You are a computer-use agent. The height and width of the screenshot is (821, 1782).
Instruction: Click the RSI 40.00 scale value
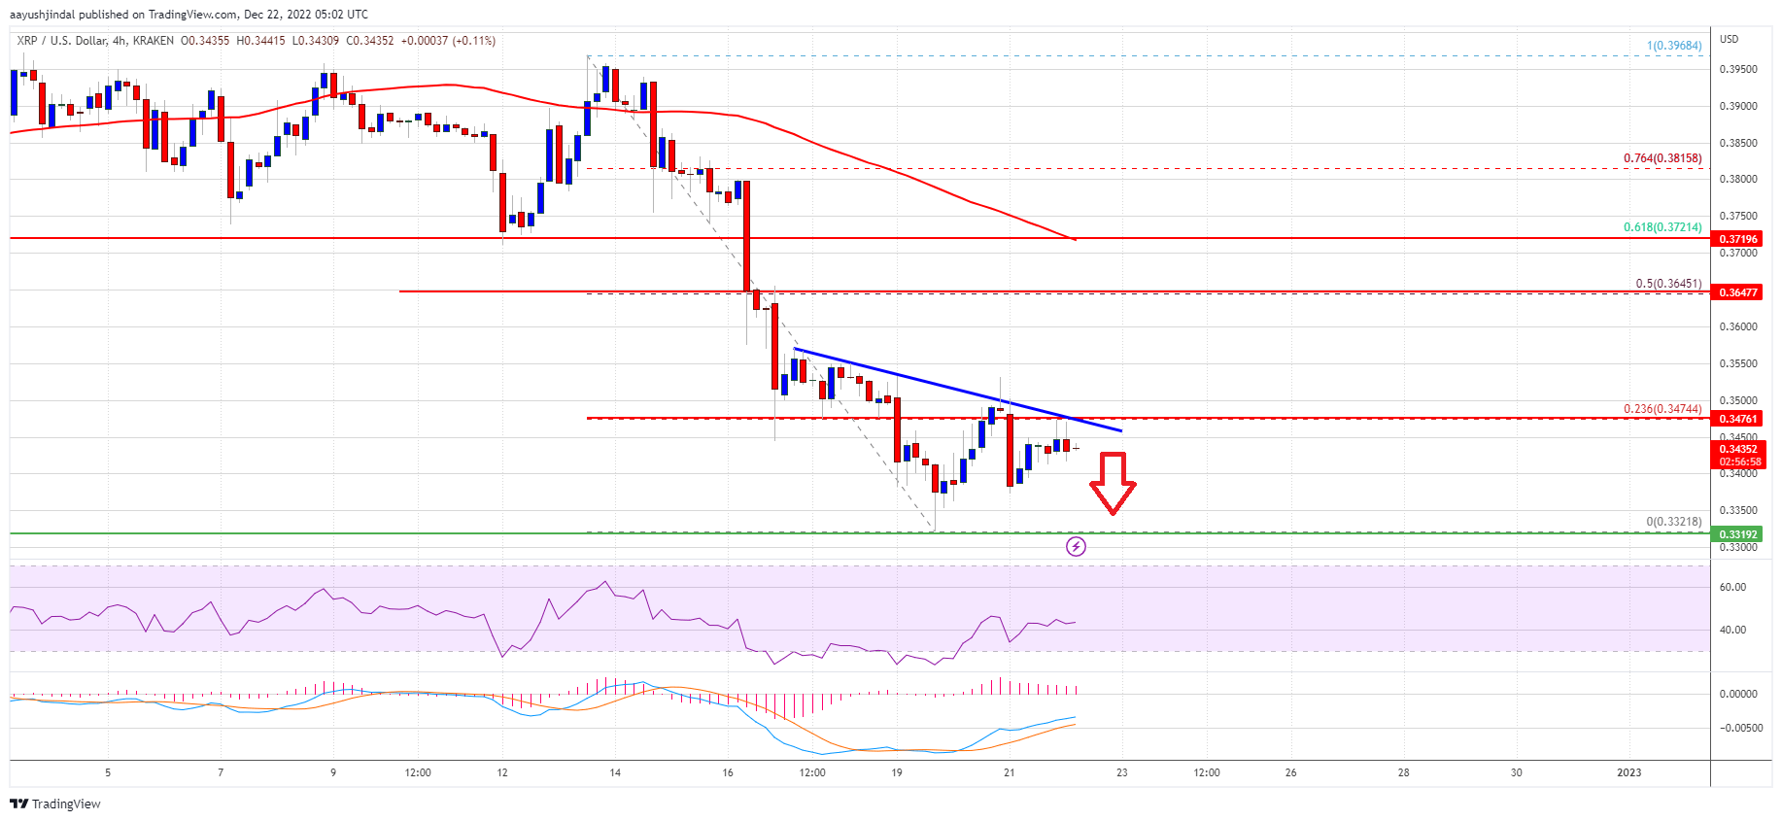tap(1732, 630)
